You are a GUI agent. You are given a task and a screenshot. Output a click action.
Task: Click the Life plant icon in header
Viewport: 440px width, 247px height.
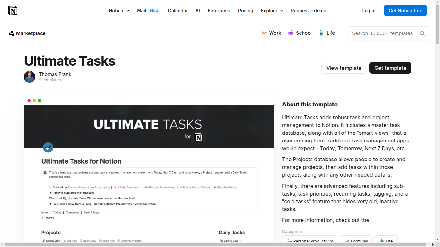321,33
